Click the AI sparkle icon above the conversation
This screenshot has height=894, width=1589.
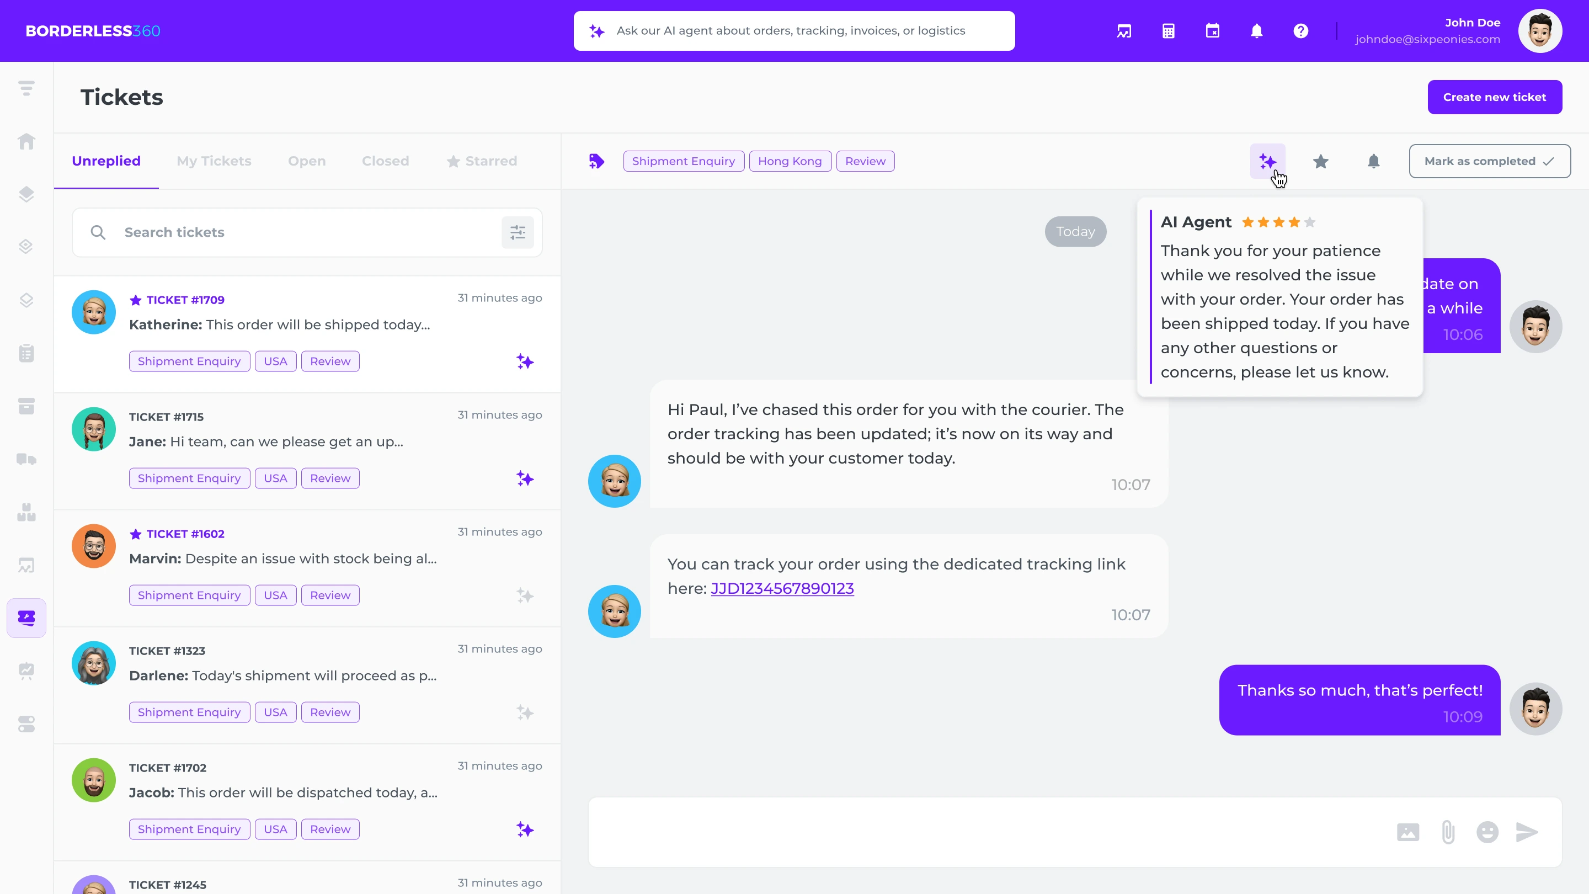pyautogui.click(x=1268, y=161)
